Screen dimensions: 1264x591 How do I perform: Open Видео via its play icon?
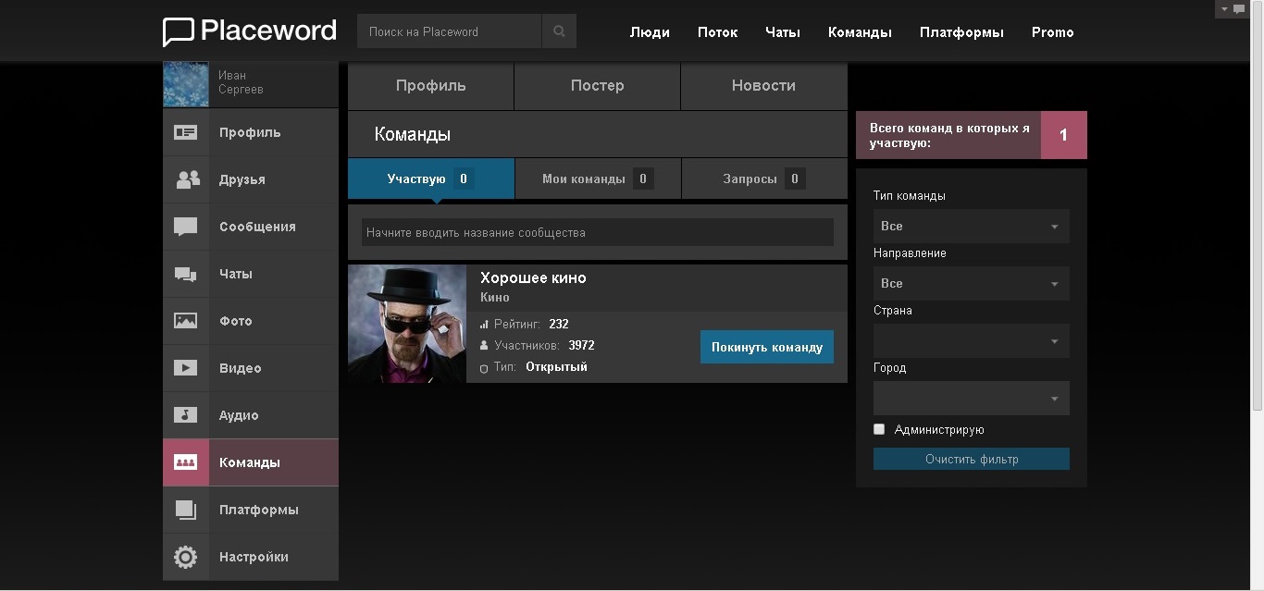point(186,368)
